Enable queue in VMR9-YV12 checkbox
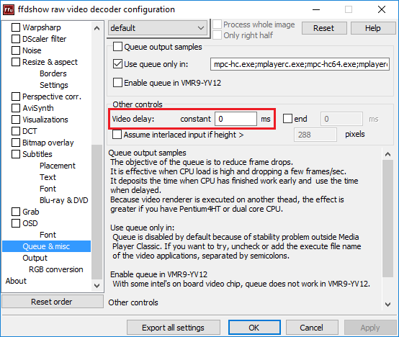 tap(117, 83)
